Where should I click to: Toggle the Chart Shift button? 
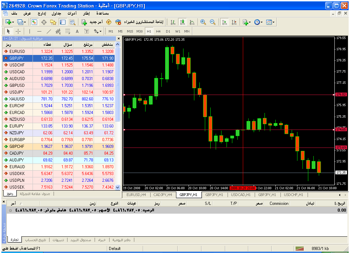(234, 22)
